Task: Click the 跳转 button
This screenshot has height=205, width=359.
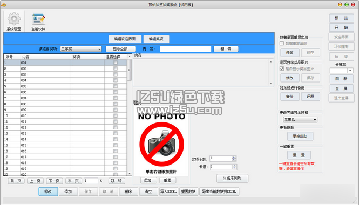Action: (117, 181)
